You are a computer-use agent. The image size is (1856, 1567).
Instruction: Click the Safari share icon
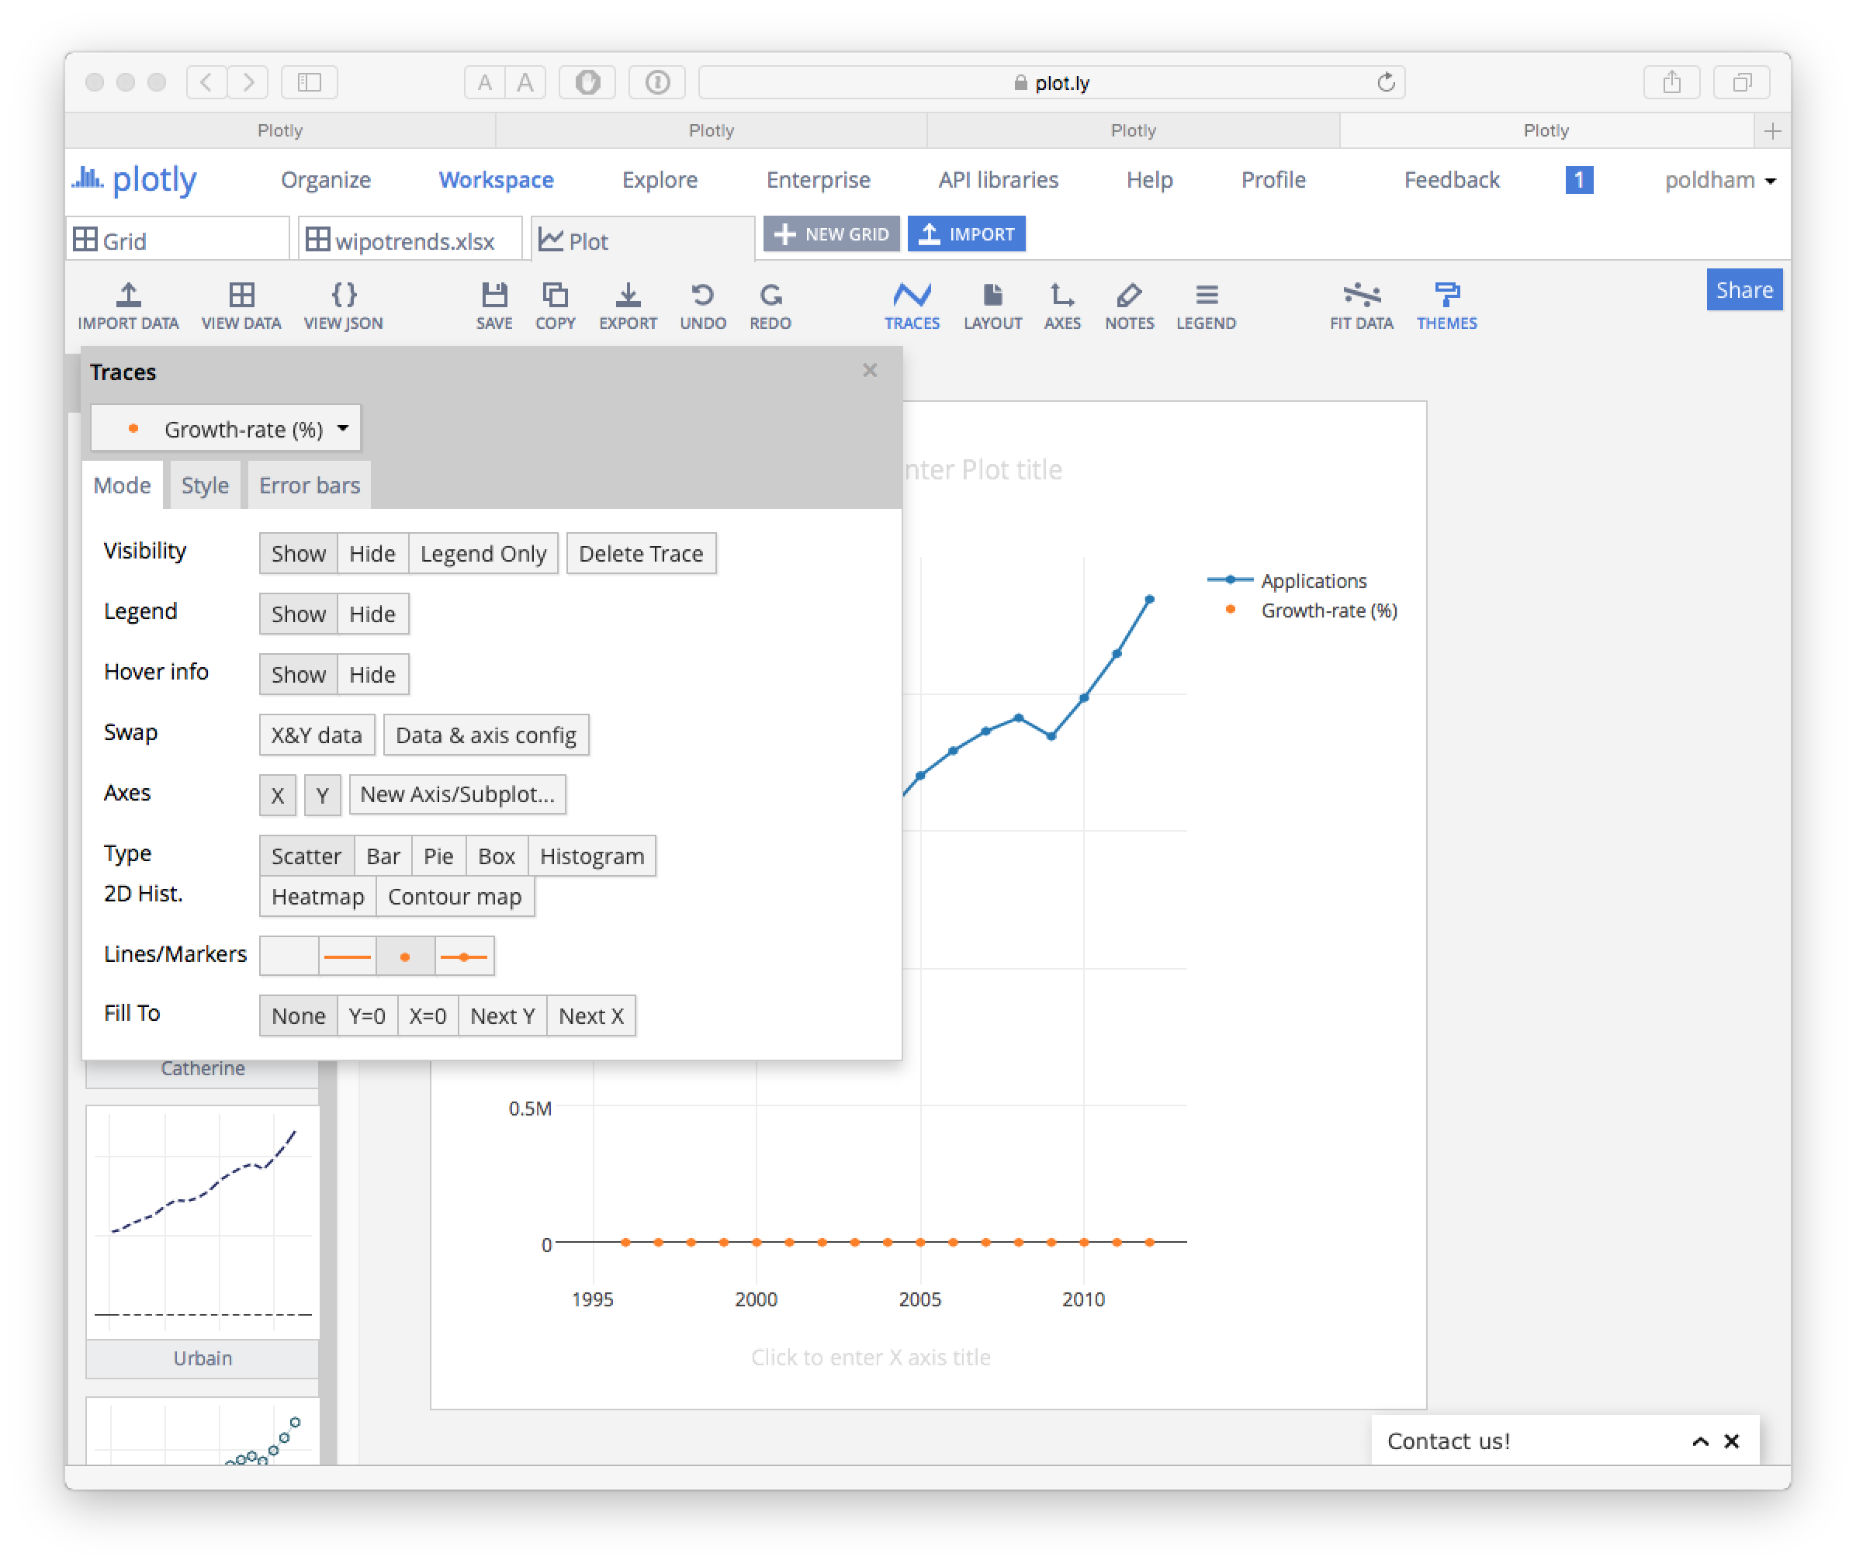1671,82
